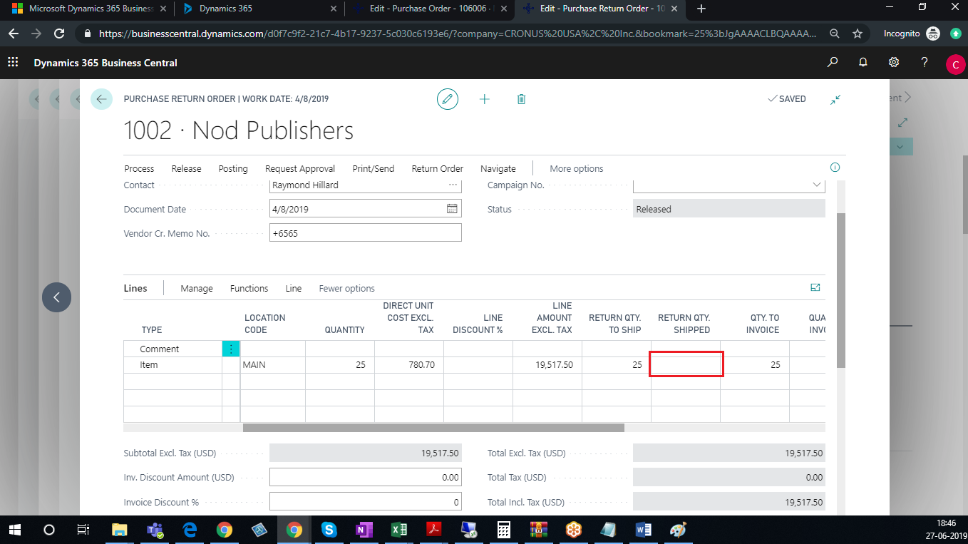Open the Line menu in the Lines section

[x=293, y=289]
